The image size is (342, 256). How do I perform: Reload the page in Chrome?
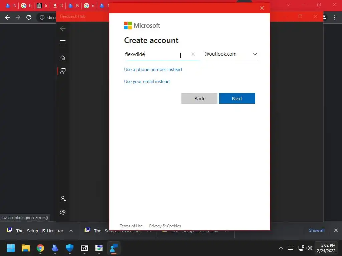(x=29, y=17)
